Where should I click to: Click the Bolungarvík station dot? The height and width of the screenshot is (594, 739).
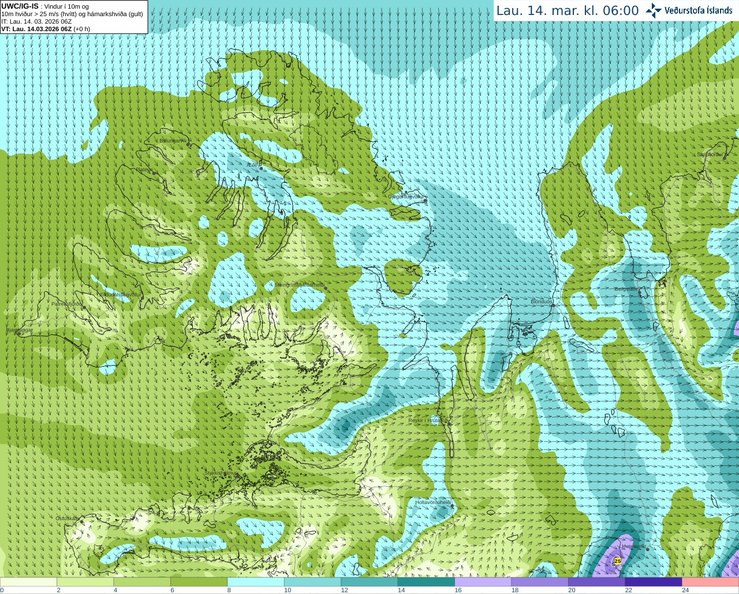[x=189, y=145]
